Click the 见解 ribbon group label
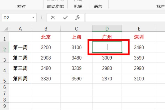This screenshot has width=165, height=110. click(78, 7)
